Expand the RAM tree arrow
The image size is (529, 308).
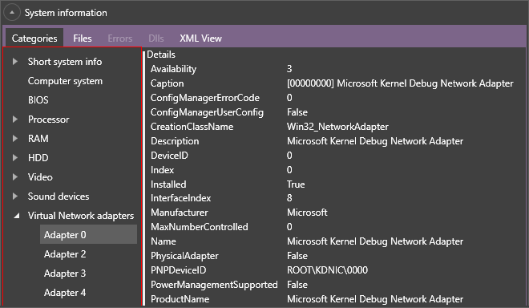click(x=15, y=139)
